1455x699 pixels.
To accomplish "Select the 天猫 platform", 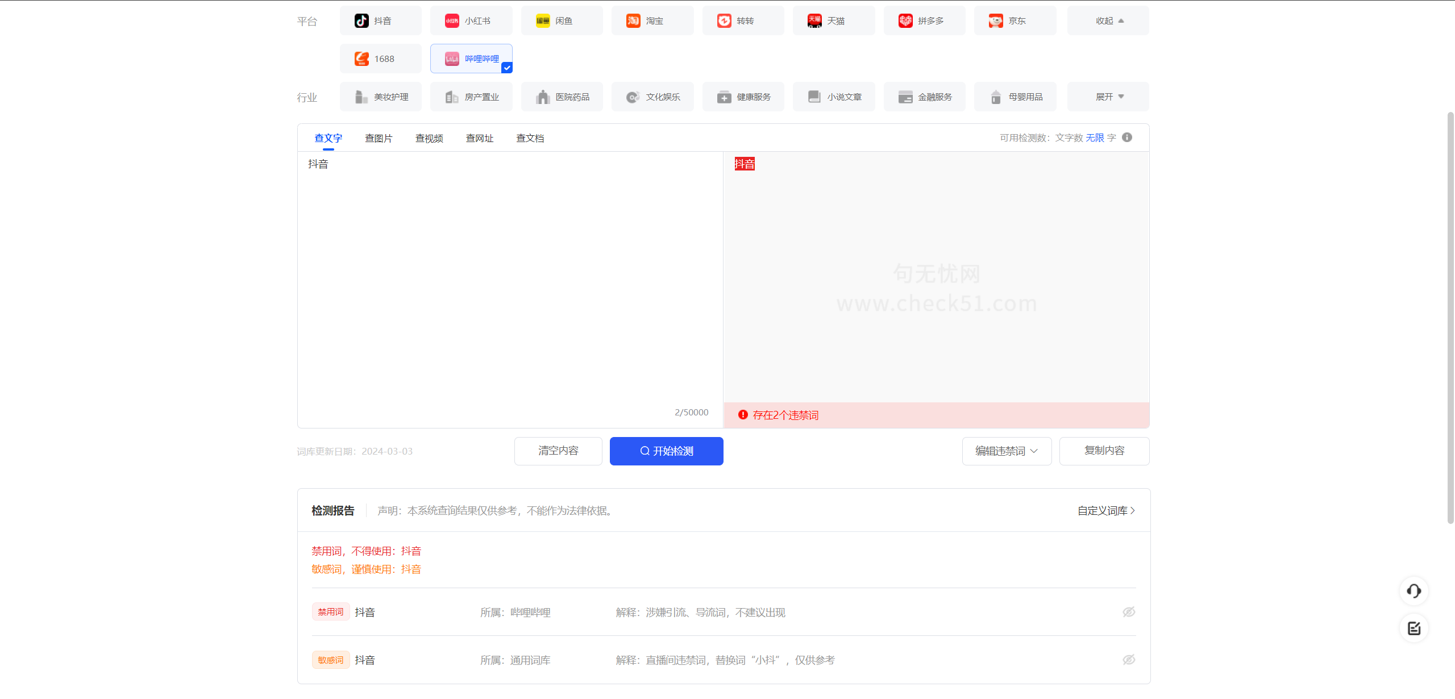I will (x=834, y=21).
